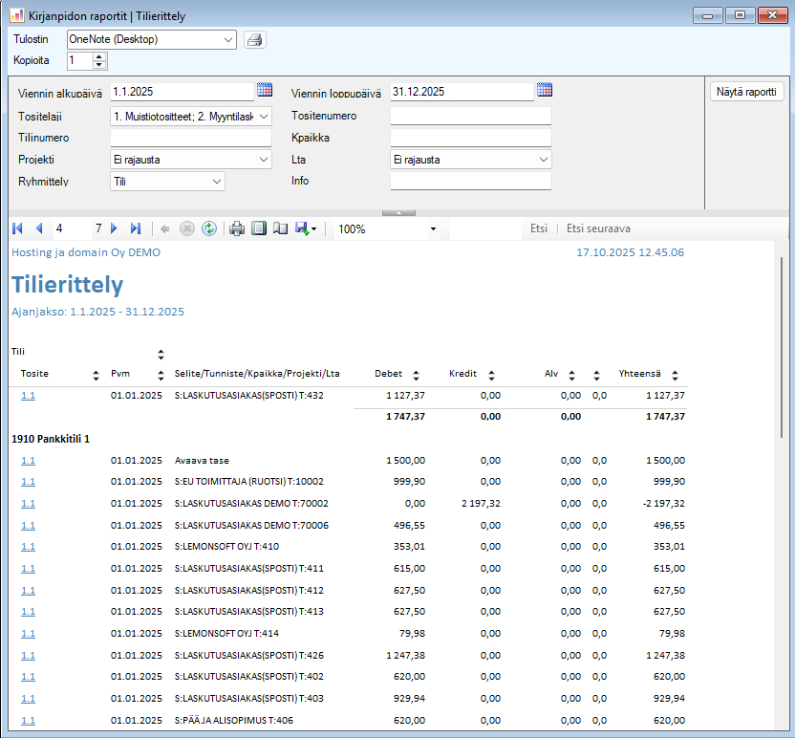Refresh the report with the green arrows icon
Screen dimensions: 795x738
pos(208,229)
